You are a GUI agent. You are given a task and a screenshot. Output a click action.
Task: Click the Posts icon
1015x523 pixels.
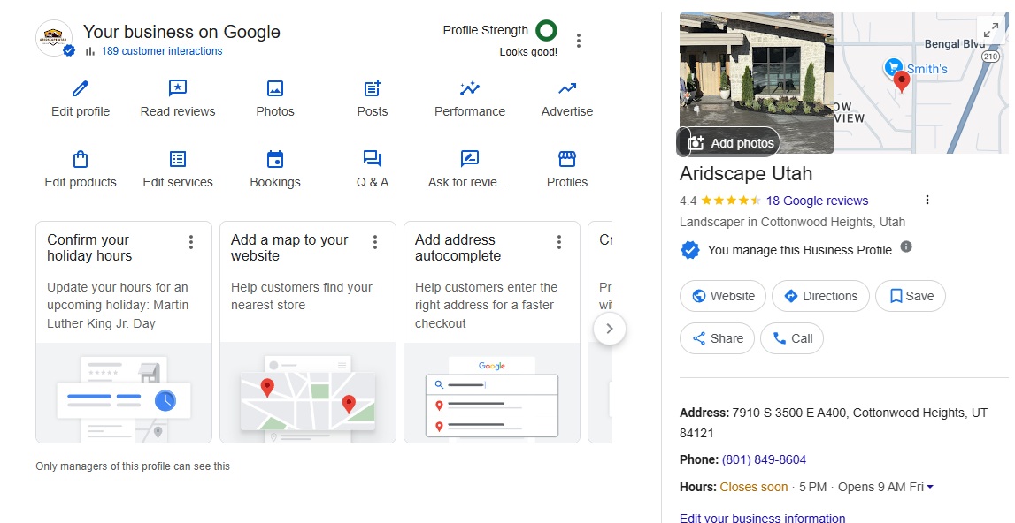[372, 89]
